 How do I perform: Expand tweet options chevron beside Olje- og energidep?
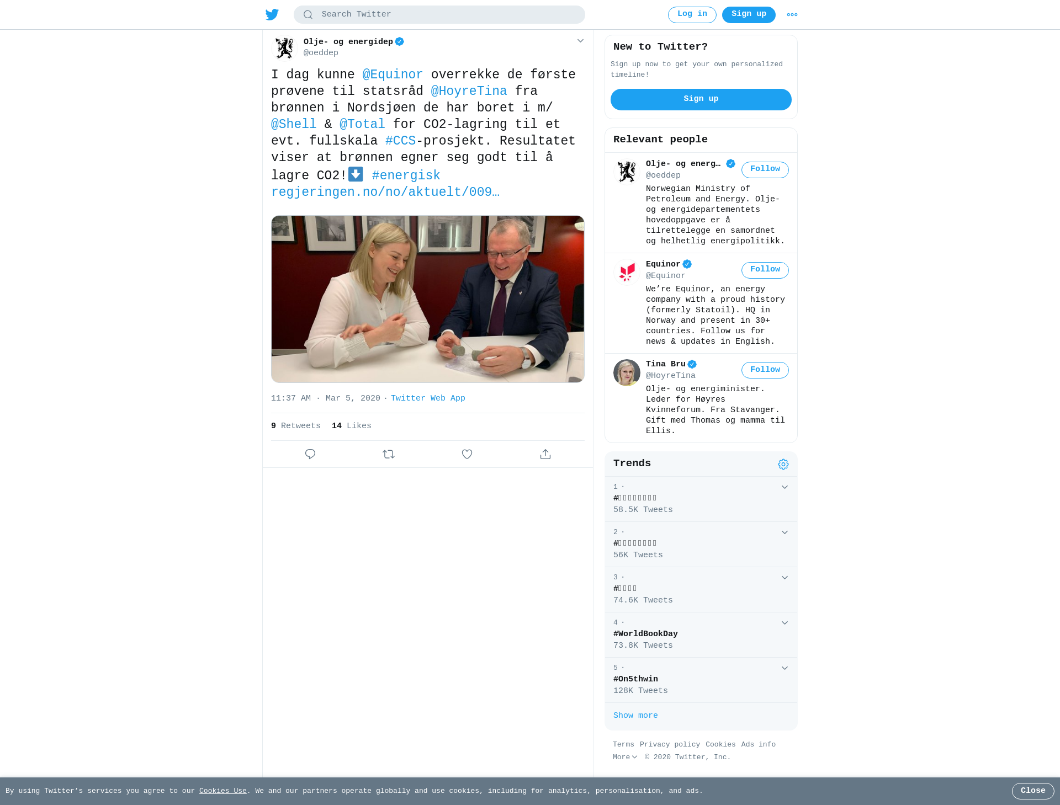tap(580, 41)
